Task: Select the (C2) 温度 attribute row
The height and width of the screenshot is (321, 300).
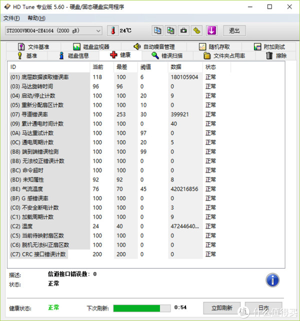Action: click(x=50, y=226)
